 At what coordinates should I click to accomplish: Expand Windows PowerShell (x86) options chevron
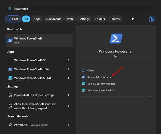(69, 69)
